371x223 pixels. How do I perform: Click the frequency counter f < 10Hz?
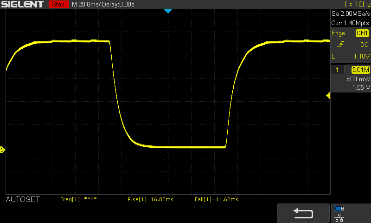357,4
